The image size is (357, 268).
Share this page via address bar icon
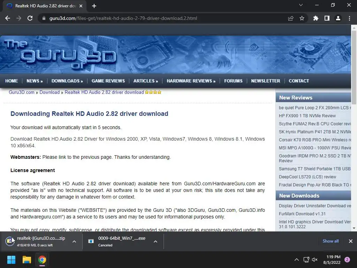click(x=291, y=18)
